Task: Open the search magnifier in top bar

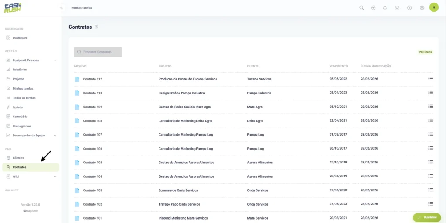Action: pyautogui.click(x=362, y=8)
